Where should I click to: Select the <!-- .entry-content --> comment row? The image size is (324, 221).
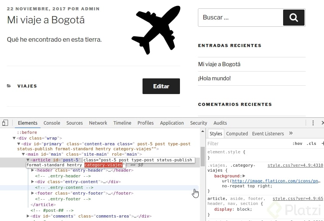(x=64, y=187)
